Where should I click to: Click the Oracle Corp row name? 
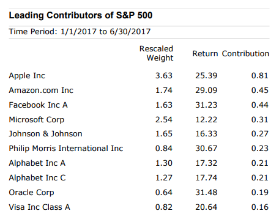[x=31, y=193]
